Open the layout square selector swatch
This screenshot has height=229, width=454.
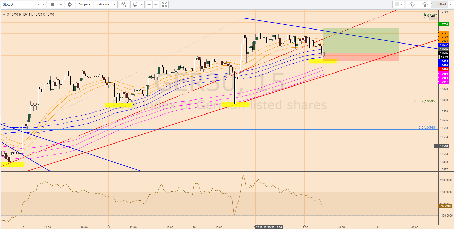click(x=397, y=4)
